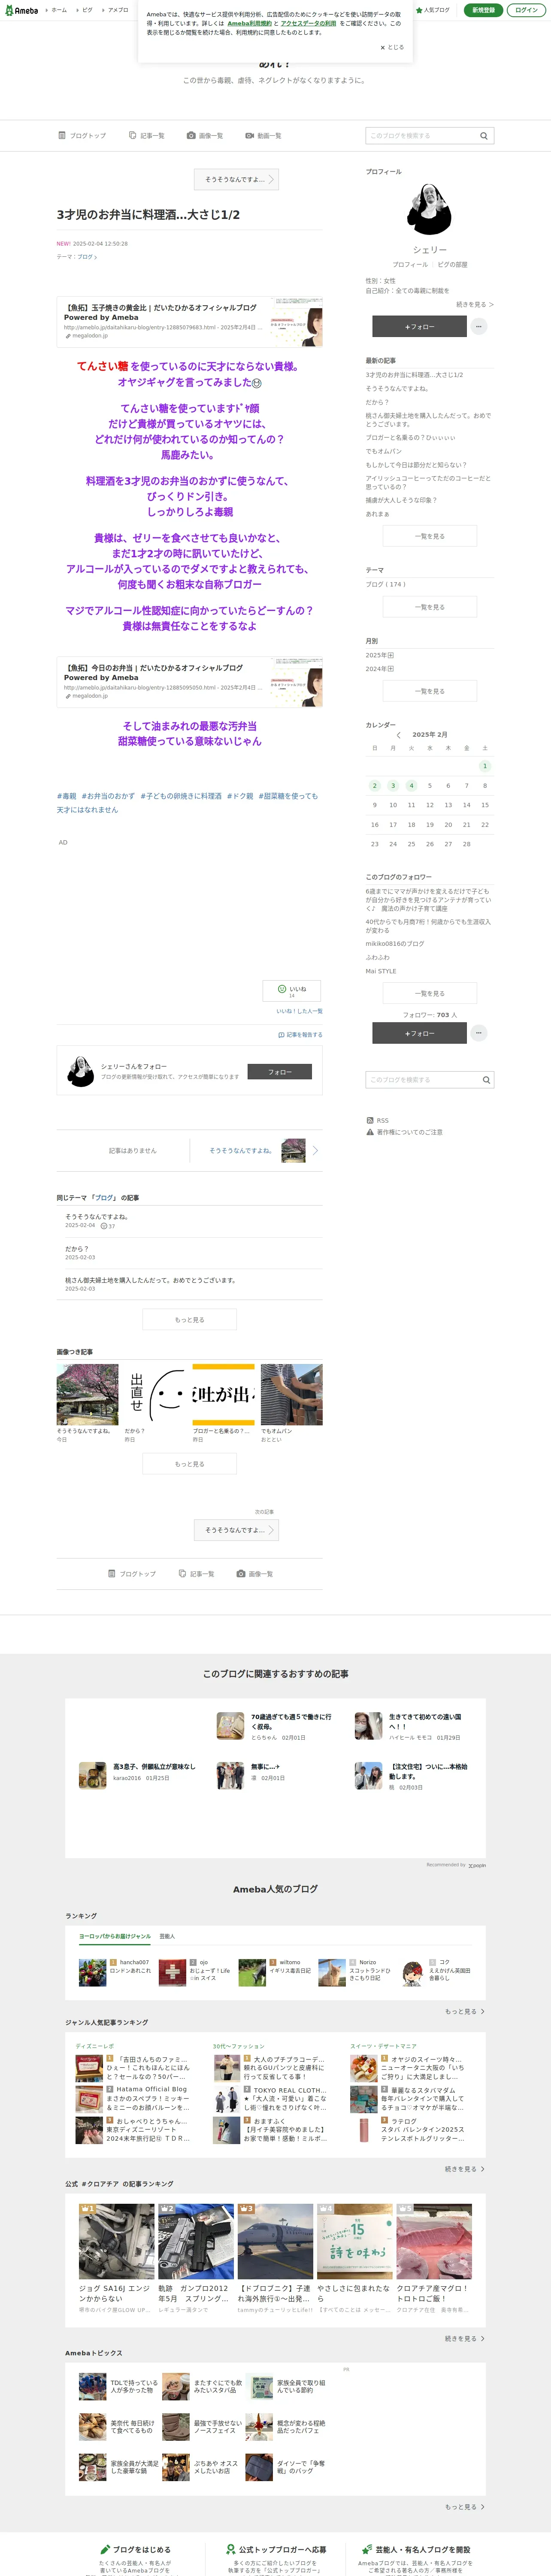The height and width of the screenshot is (2576, 551).
Task: Click the 著作権についてのご注意 warning icon
Action: click(370, 1132)
